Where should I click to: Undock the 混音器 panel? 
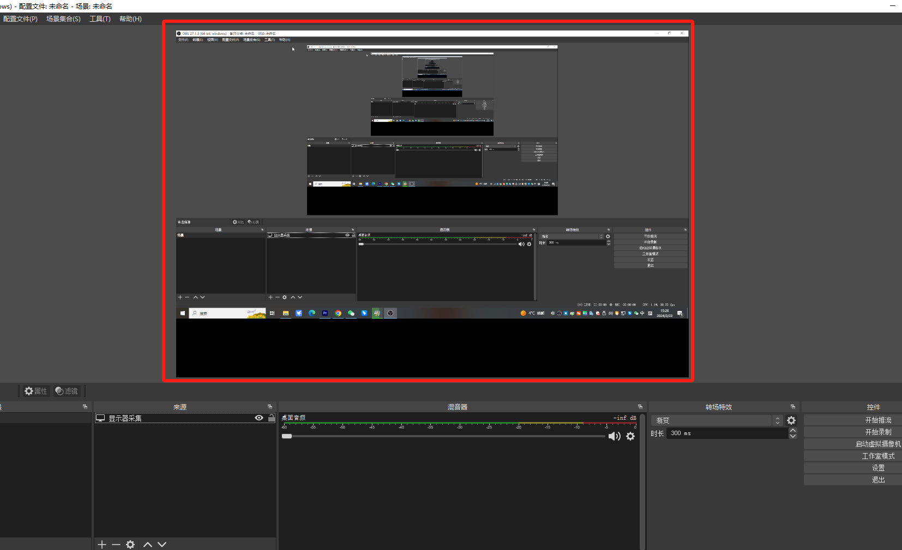640,407
